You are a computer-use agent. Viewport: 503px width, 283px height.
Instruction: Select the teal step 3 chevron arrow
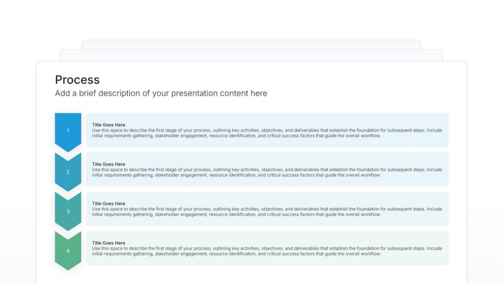(x=68, y=211)
